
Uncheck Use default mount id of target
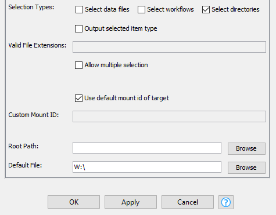pyautogui.click(x=78, y=98)
